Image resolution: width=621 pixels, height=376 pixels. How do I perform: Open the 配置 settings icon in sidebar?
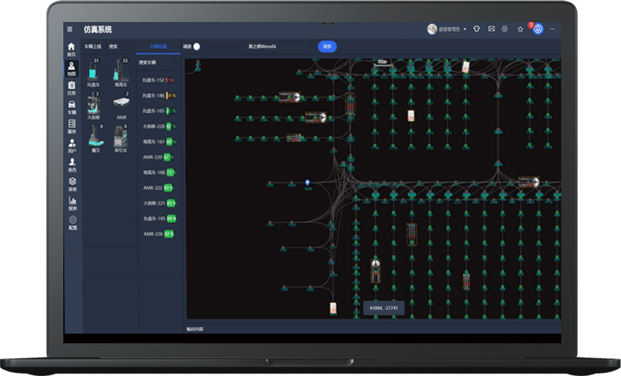(x=72, y=222)
